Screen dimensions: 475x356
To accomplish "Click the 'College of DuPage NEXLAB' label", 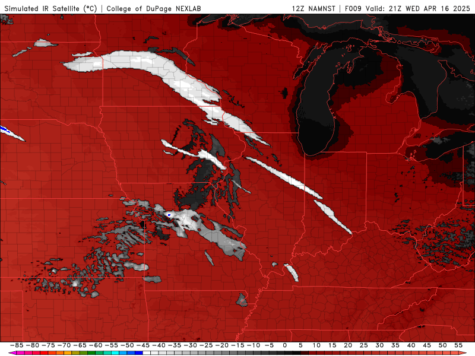I will point(154,8).
